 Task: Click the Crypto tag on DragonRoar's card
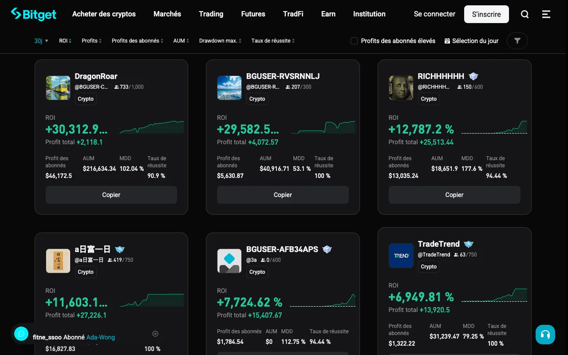coord(86,99)
